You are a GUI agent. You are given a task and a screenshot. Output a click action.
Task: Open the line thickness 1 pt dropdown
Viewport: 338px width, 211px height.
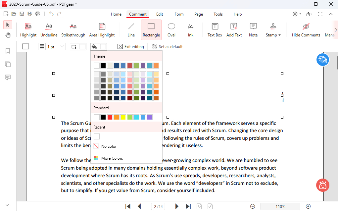(x=52, y=47)
